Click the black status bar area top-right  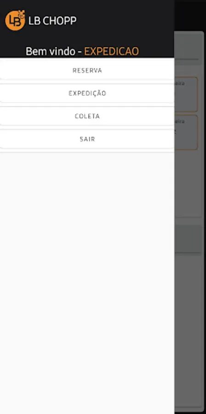(190, 15)
